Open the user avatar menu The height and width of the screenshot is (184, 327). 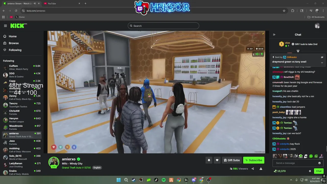[317, 26]
